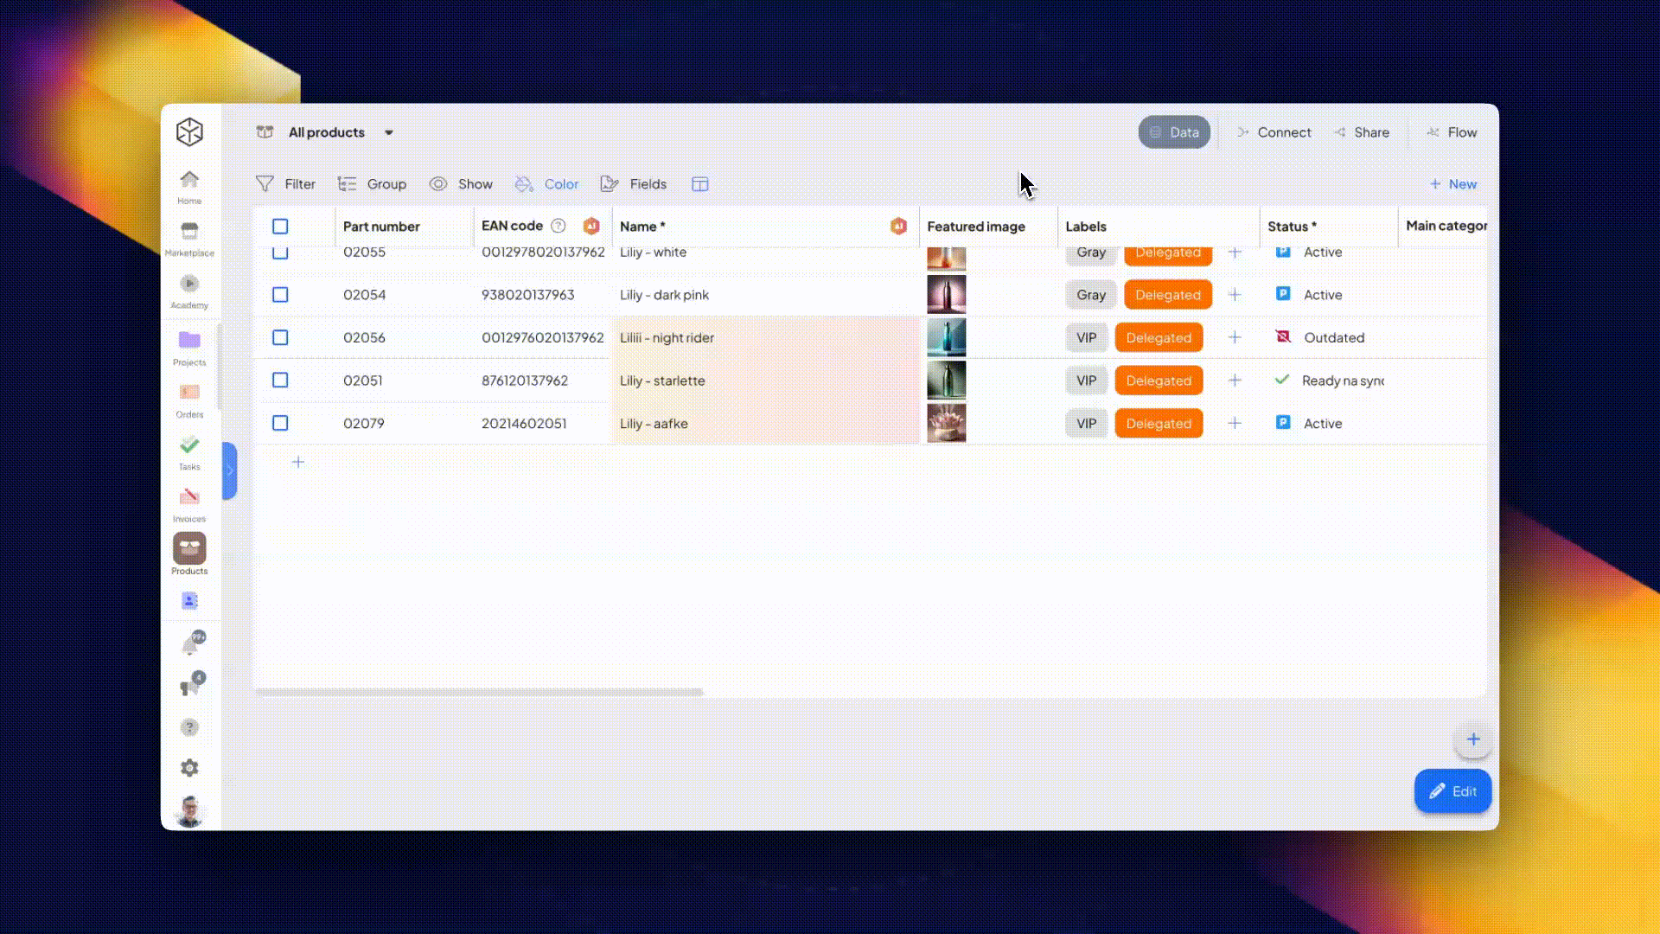
Task: Click the blue Edit button
Action: click(1452, 791)
